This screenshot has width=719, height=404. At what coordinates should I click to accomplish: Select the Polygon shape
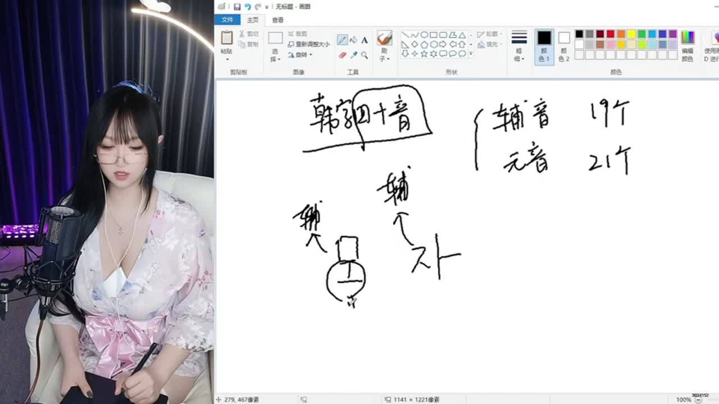pyautogui.click(x=453, y=35)
